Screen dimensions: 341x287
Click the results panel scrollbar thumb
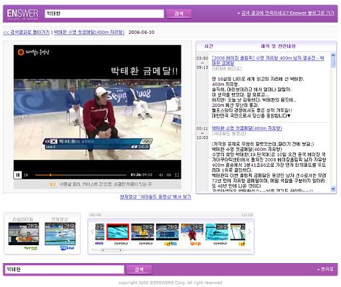[333, 62]
